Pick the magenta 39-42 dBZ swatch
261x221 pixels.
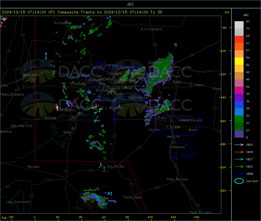point(239,90)
